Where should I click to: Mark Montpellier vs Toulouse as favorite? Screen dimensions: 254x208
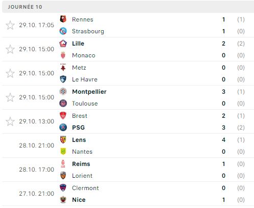(10, 97)
